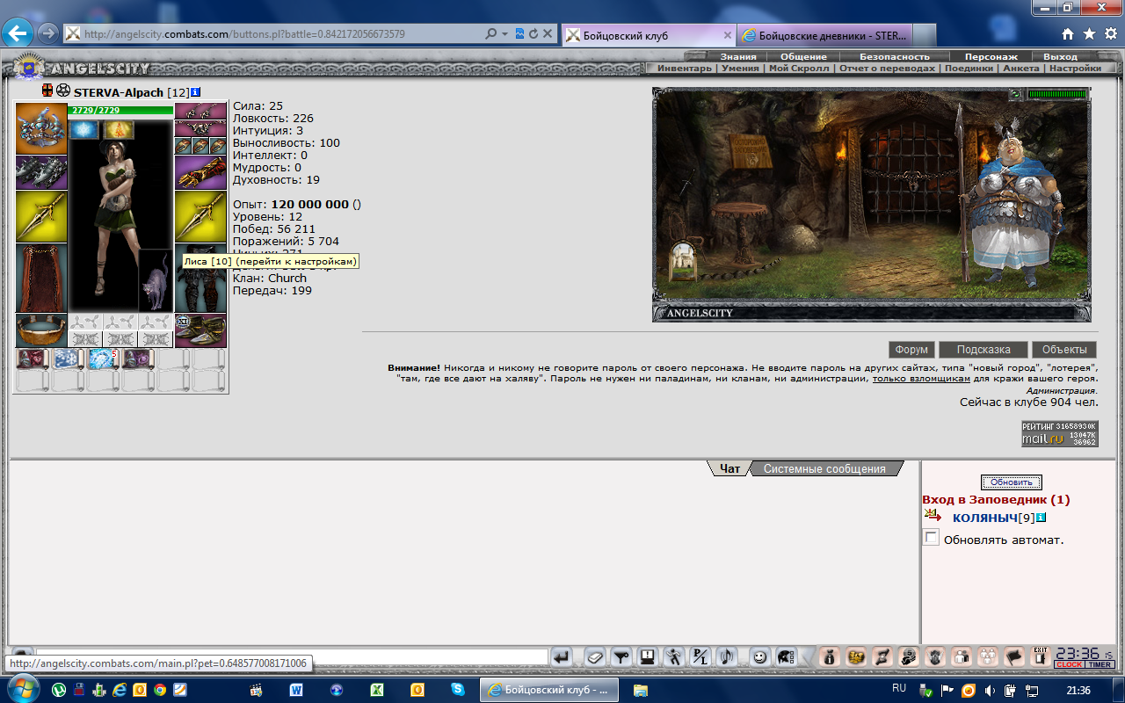Click the snowflake buff icon
The image size is (1125, 703).
84,130
